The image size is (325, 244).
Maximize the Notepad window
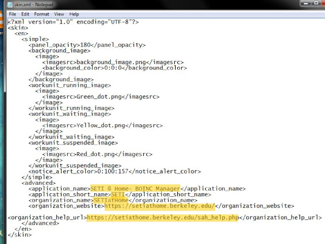pyautogui.click(x=316, y=4)
